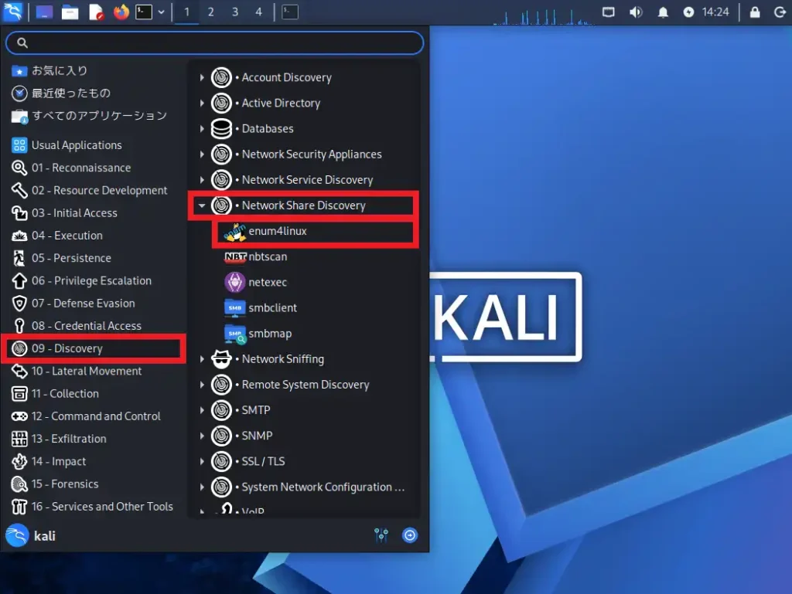Switch to workspace 2
The height and width of the screenshot is (594, 792).
[x=210, y=12]
